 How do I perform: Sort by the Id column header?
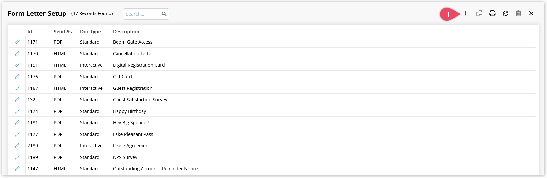(30, 32)
